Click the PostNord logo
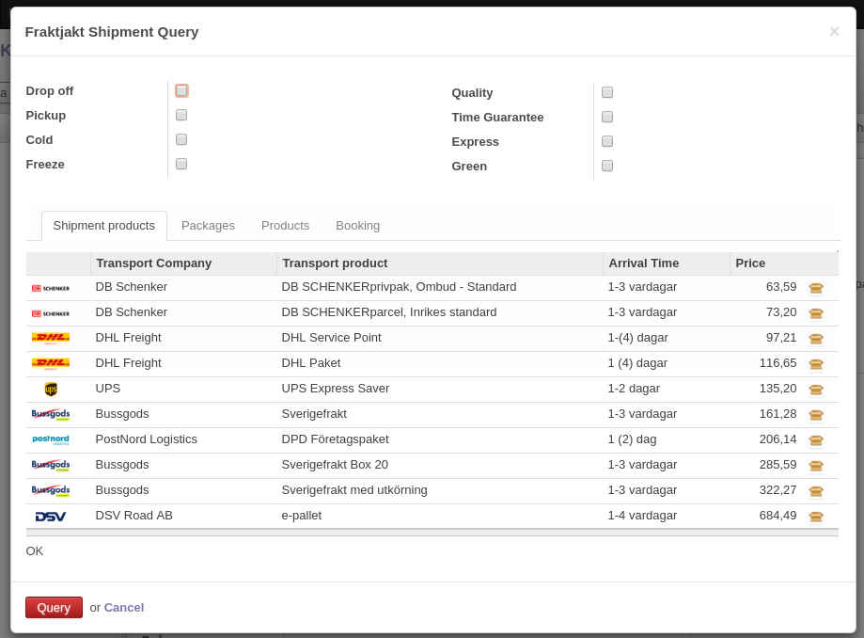 (51, 439)
